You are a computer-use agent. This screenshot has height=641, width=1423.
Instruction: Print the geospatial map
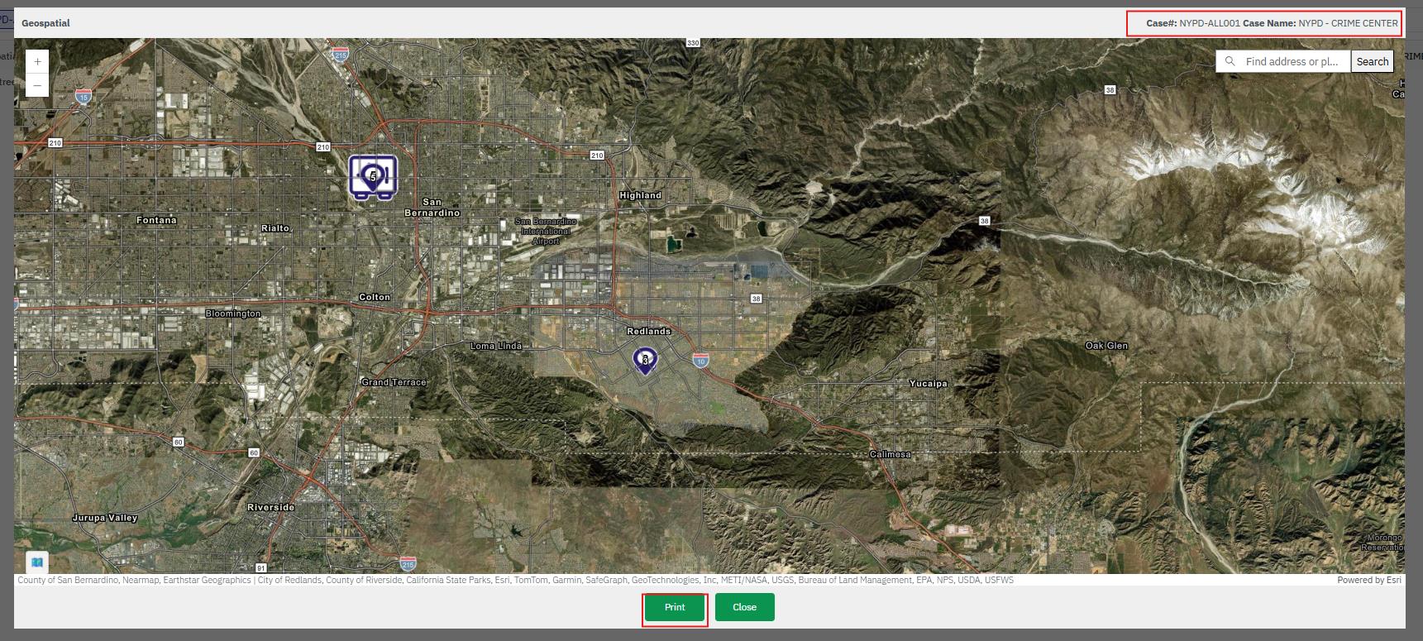675,607
